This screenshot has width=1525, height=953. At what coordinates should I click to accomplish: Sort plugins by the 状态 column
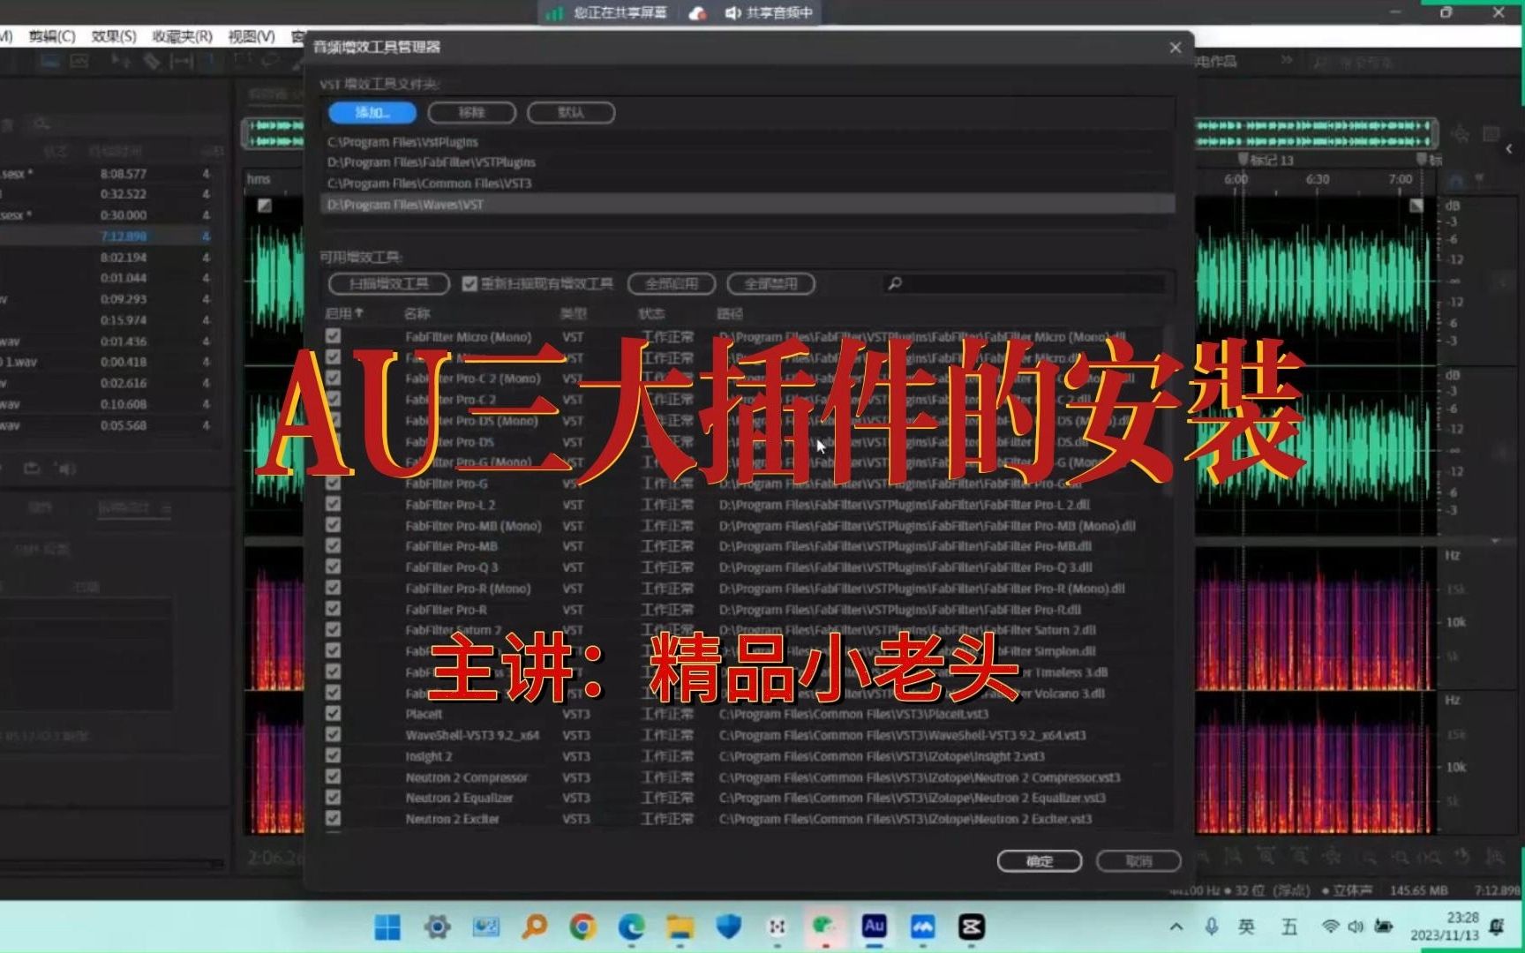[x=651, y=313]
